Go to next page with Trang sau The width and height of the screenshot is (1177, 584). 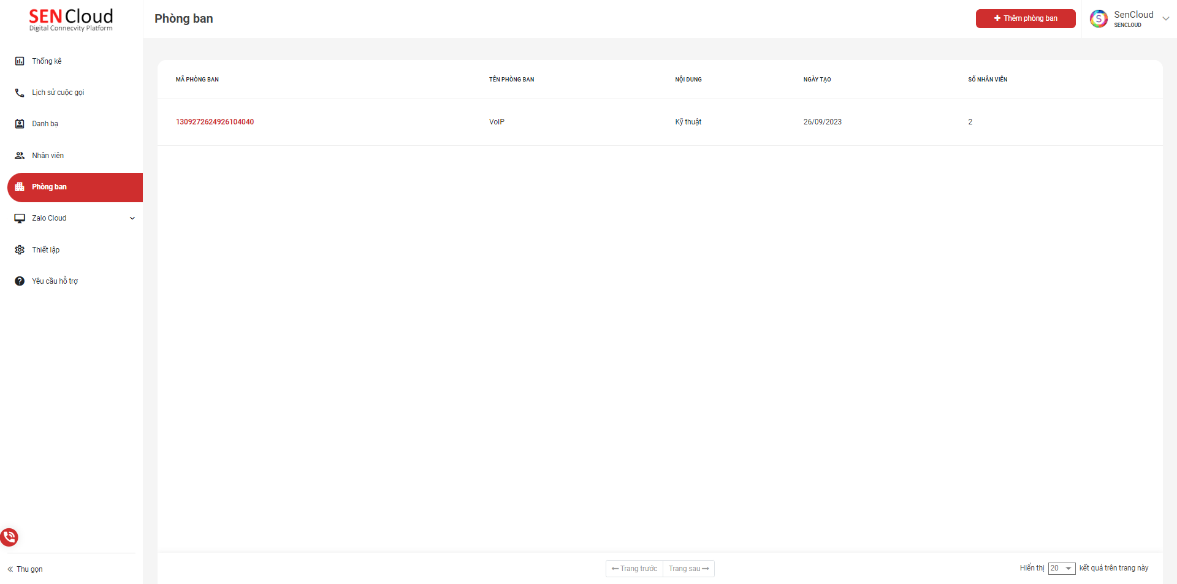tap(688, 569)
